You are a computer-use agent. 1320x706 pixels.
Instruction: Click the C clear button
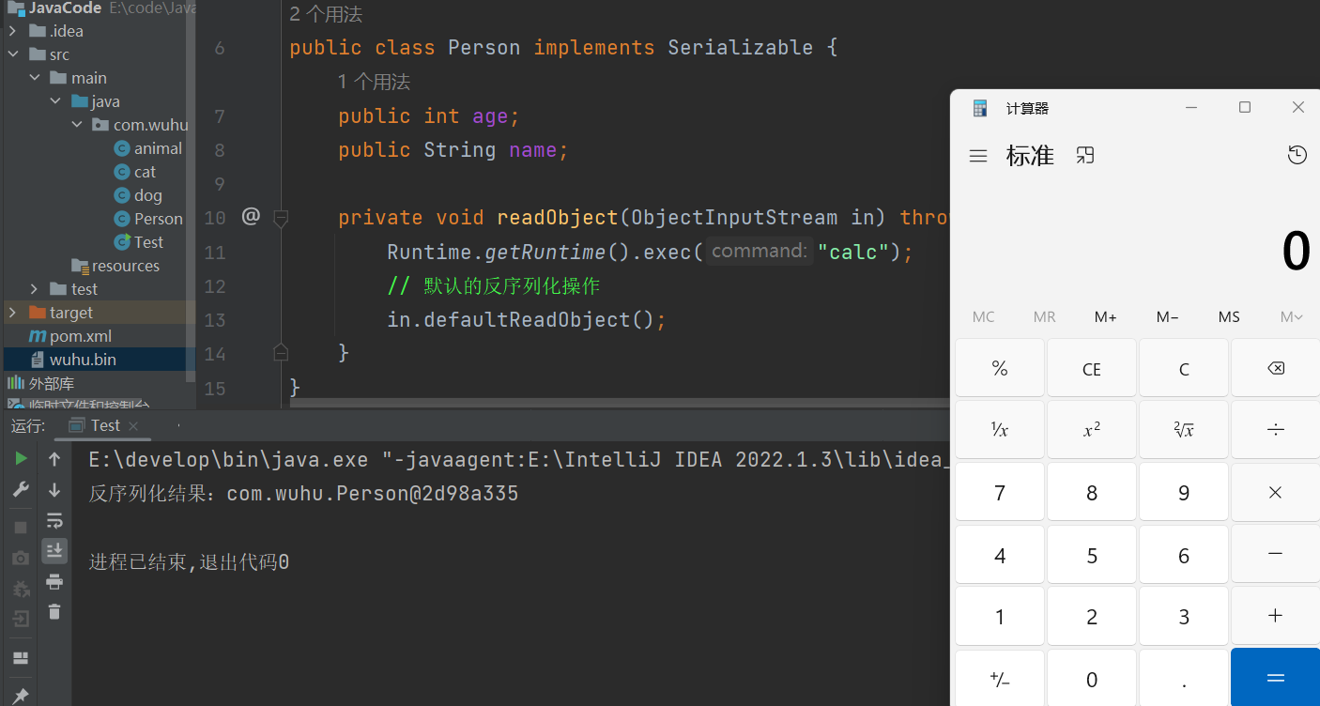(1184, 368)
